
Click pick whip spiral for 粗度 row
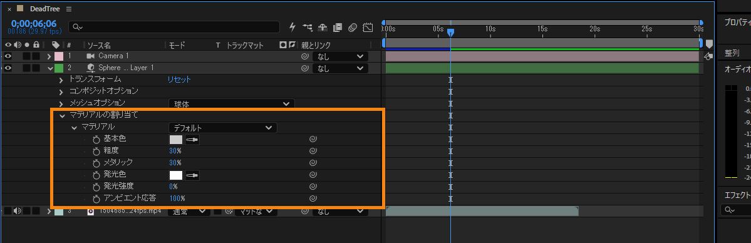tap(313, 151)
